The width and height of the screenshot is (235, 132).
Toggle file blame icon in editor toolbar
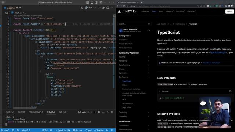[104, 8]
